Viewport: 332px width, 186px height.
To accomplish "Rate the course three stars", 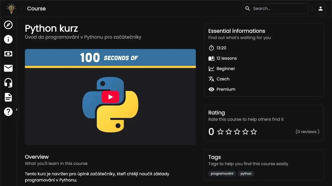I will point(237,132).
